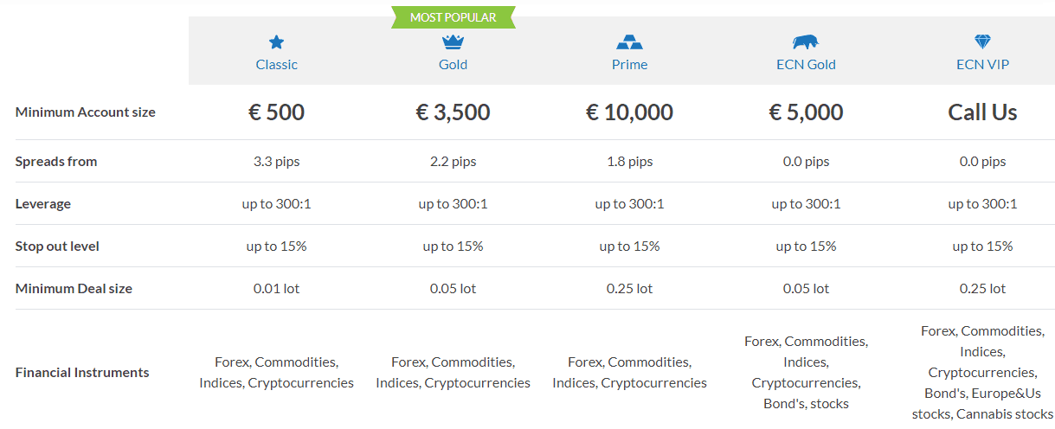Click the 1.8 pips spread value

click(x=629, y=162)
